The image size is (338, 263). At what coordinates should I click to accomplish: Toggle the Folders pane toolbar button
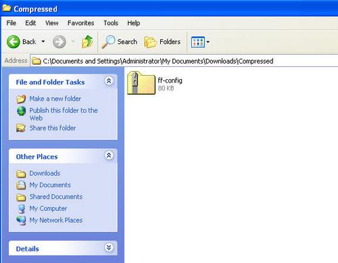[162, 42]
